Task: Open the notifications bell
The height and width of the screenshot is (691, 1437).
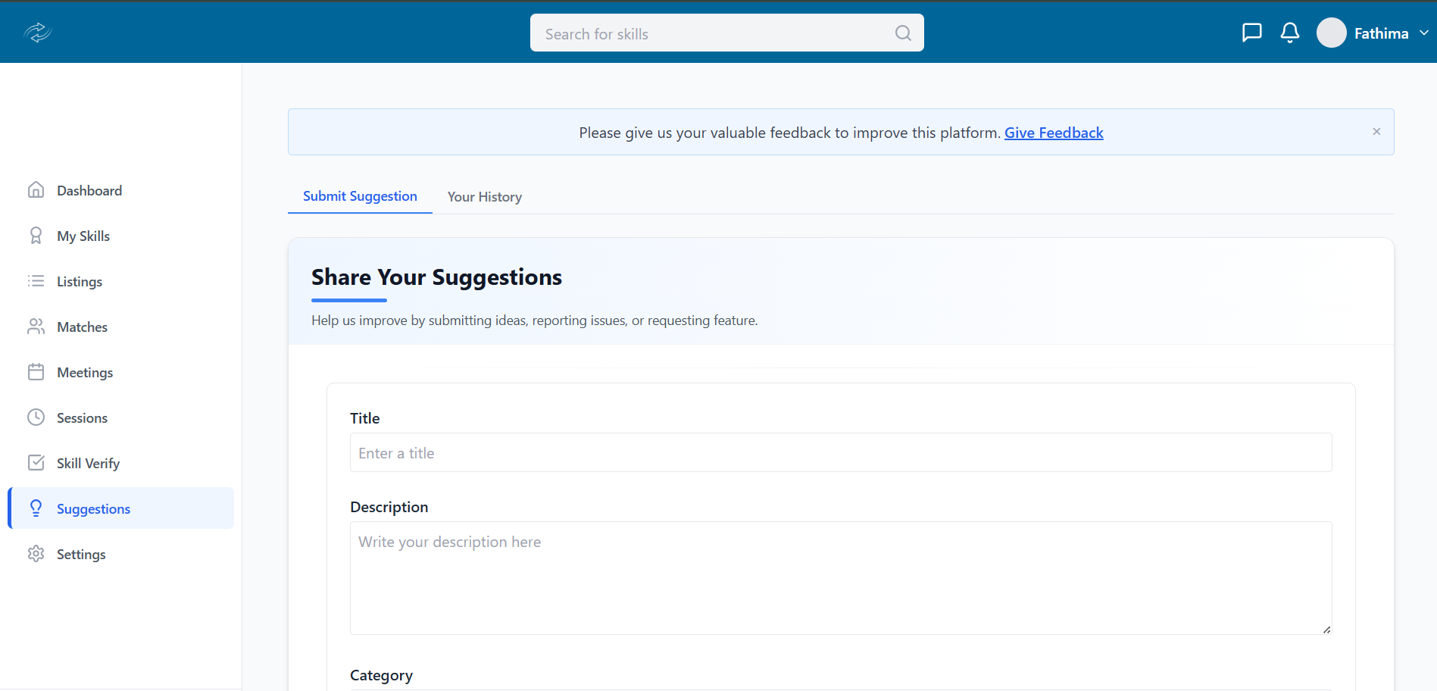Action: point(1289,33)
